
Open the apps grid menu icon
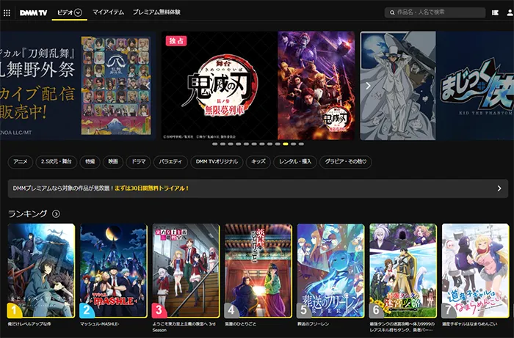click(x=7, y=12)
